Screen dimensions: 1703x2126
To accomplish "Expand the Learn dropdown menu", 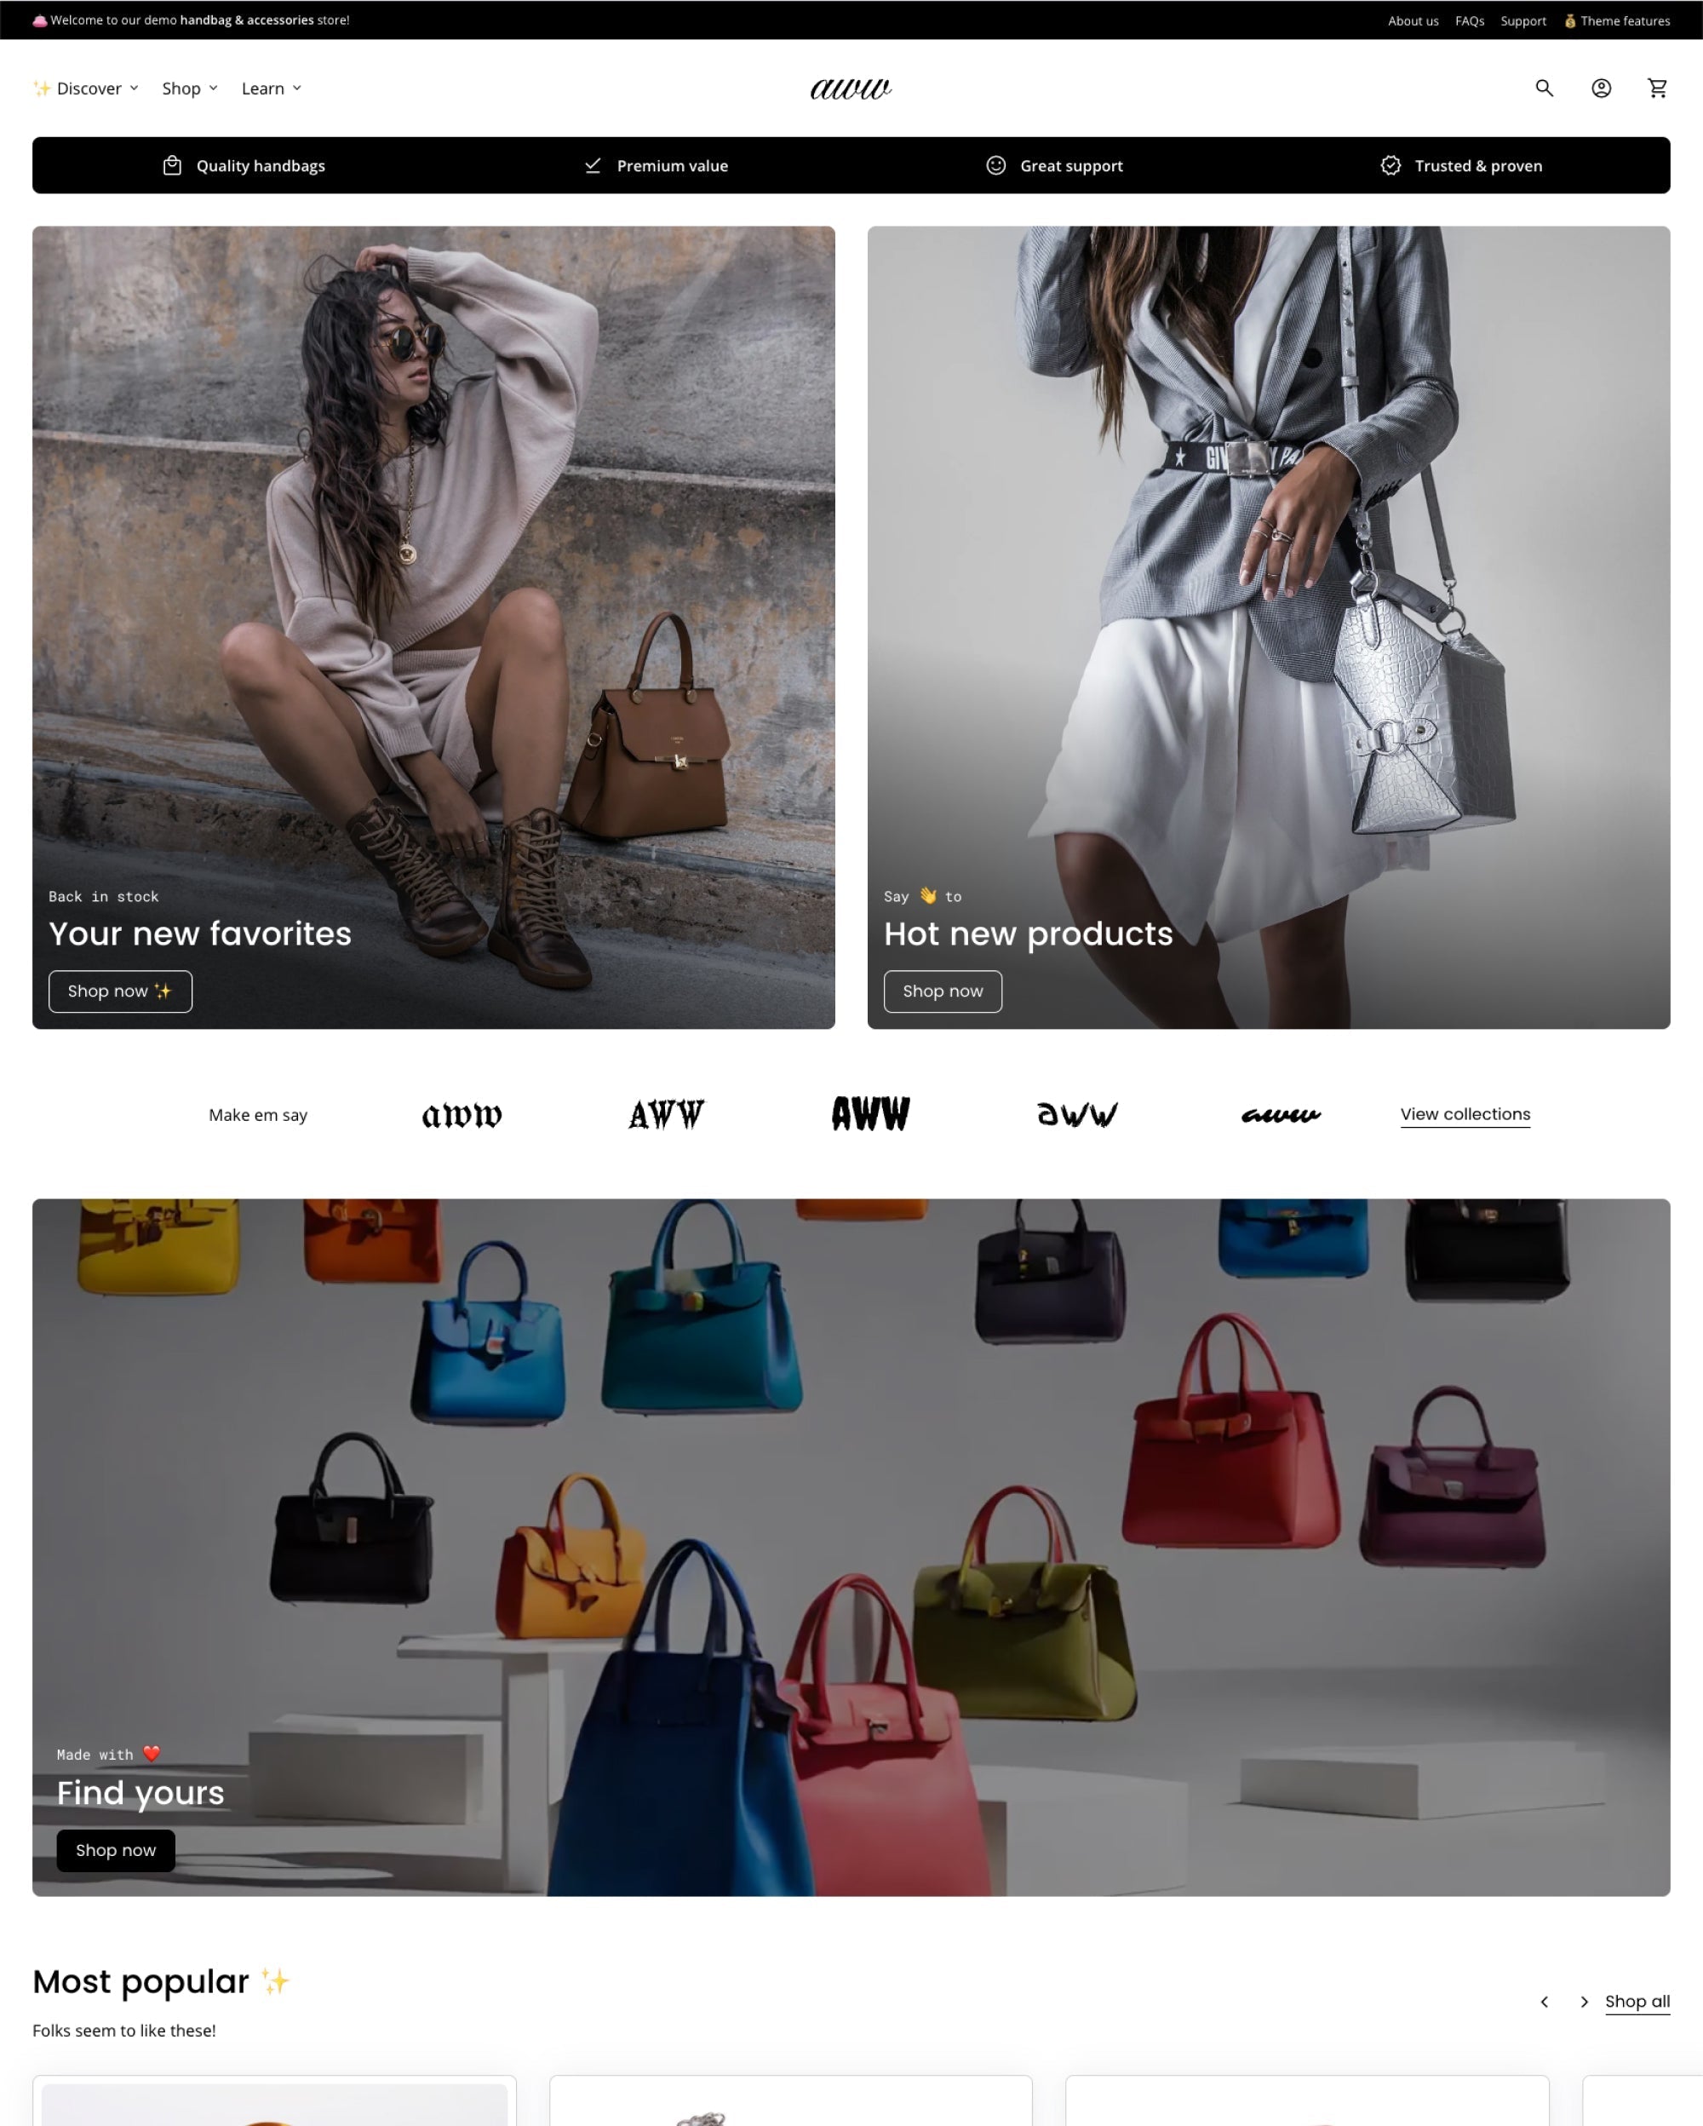I will [x=269, y=87].
